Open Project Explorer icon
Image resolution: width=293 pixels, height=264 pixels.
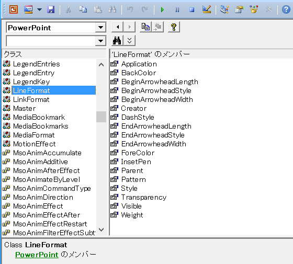[x=224, y=9]
